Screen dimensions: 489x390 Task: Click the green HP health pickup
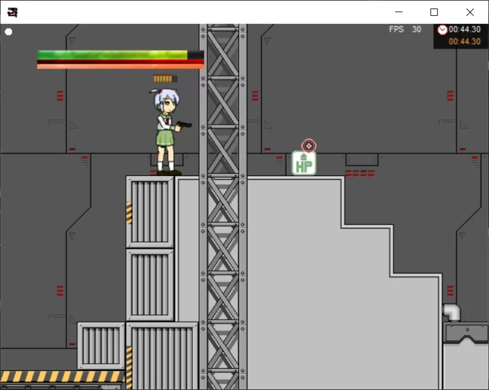tap(304, 163)
